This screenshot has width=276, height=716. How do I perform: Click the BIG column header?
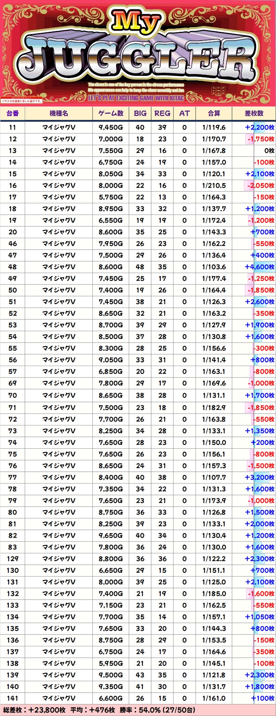pyautogui.click(x=140, y=113)
